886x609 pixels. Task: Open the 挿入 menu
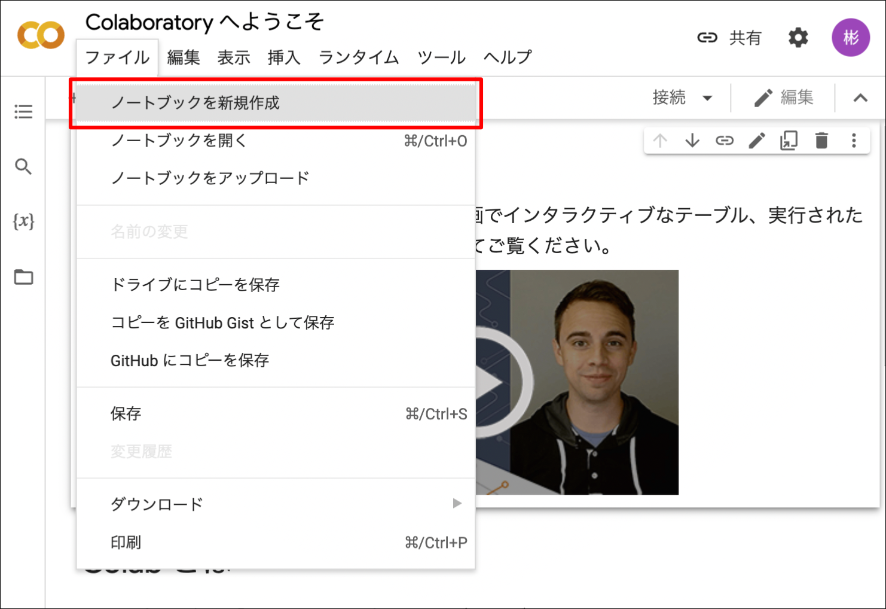pyautogui.click(x=284, y=57)
